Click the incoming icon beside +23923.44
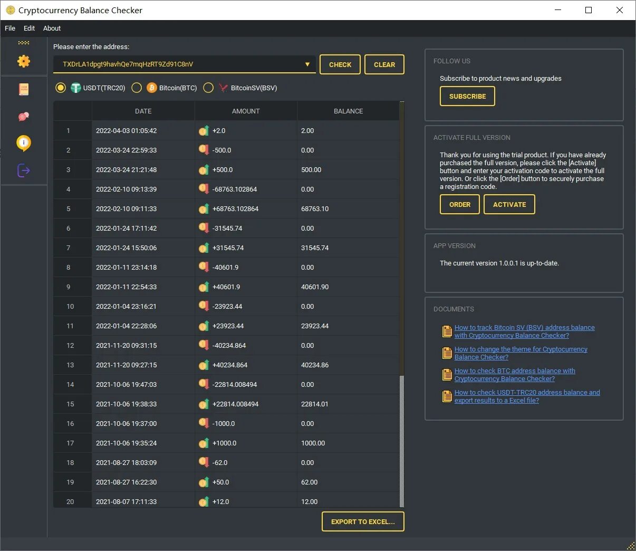The height and width of the screenshot is (551, 636). pos(204,326)
